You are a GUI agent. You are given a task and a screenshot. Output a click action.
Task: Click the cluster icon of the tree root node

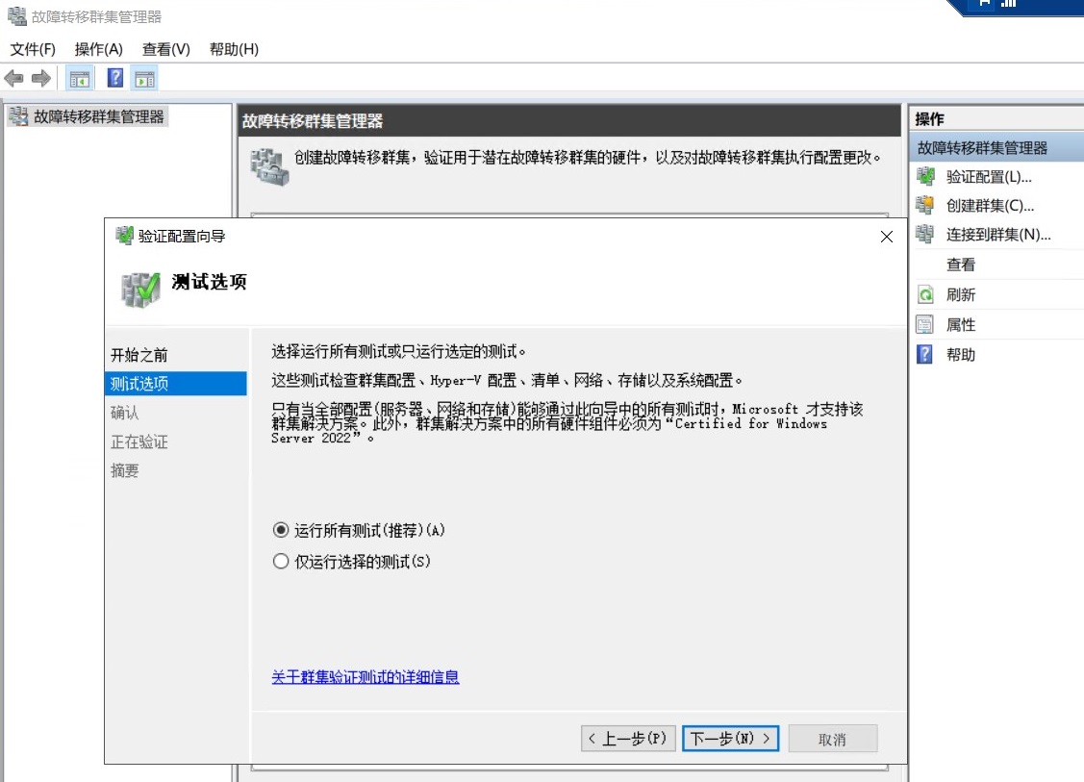[x=18, y=116]
